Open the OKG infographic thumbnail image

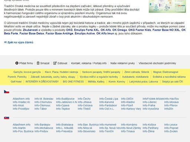(x=167, y=6)
